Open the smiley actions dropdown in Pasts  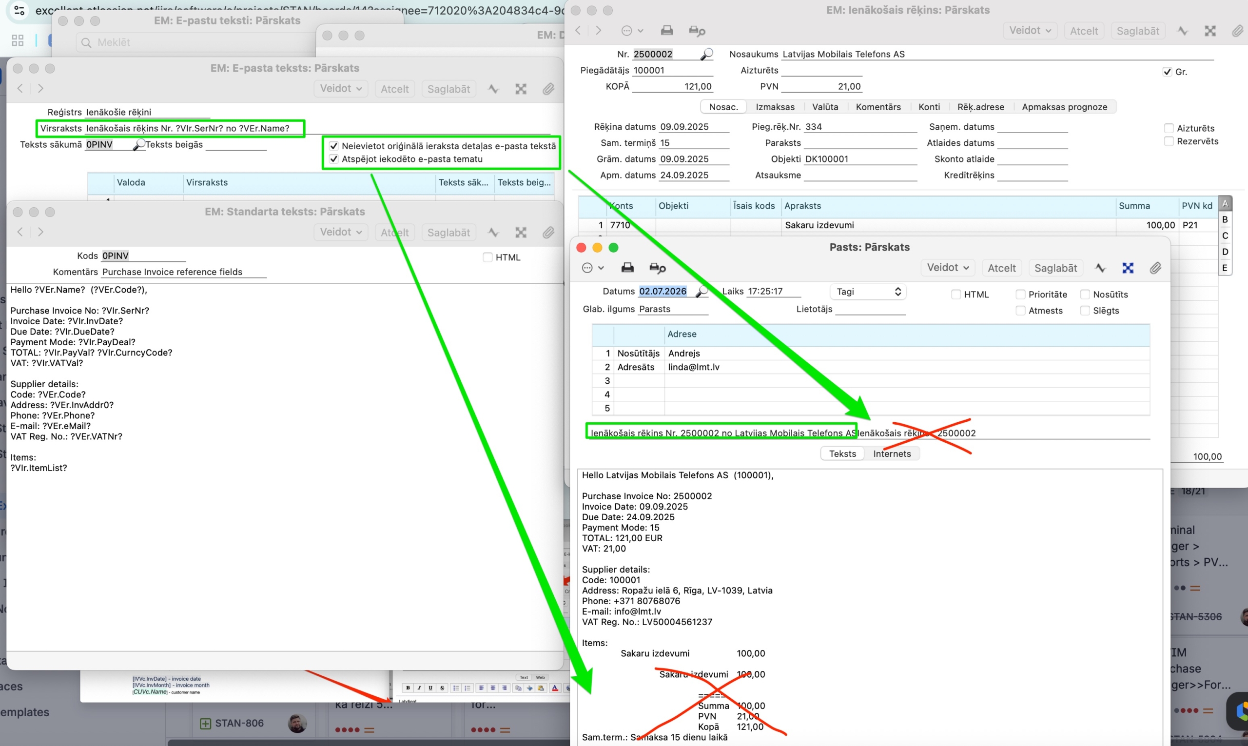coord(592,268)
